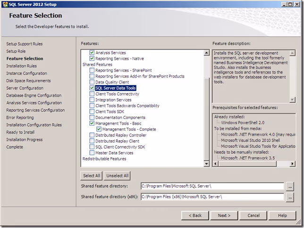Check the Data Quality Client box
Image resolution: width=304 pixels, height=228 pixels.
(x=92, y=82)
